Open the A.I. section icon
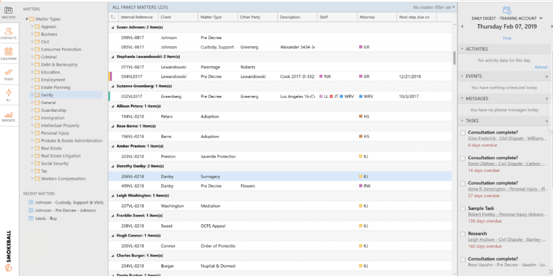Image resolution: width=553 pixels, height=280 pixels. (9, 93)
